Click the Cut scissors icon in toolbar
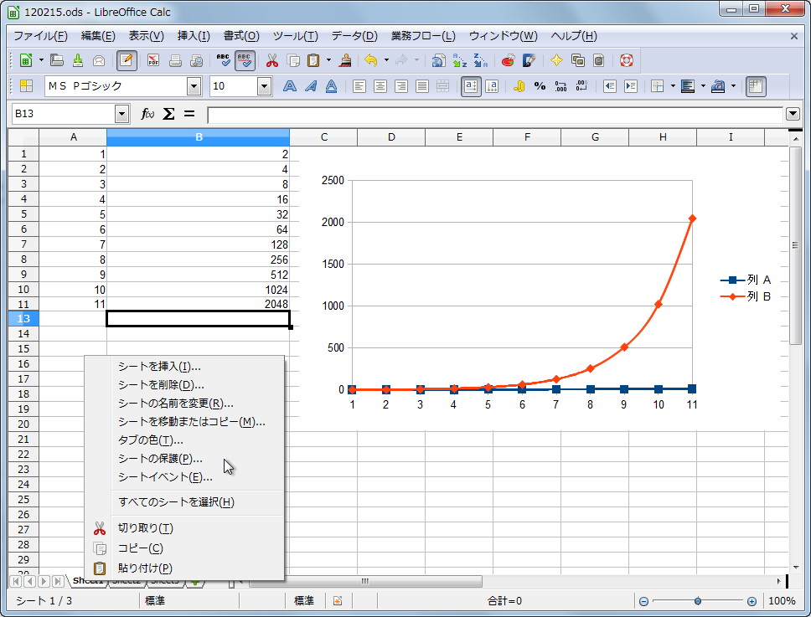 272,60
